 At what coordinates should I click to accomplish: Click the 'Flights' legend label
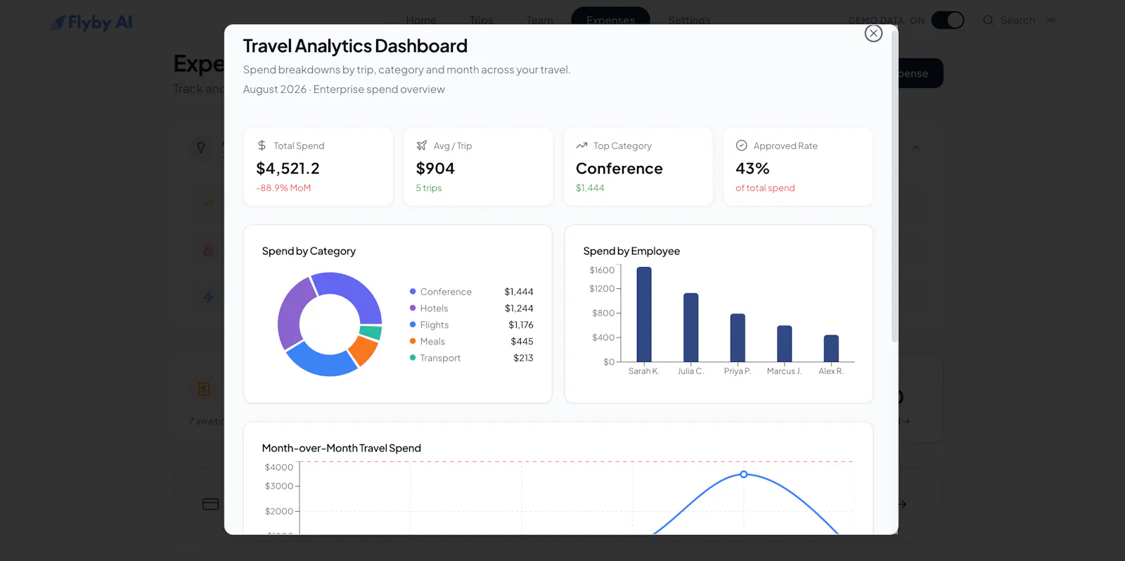coord(435,325)
